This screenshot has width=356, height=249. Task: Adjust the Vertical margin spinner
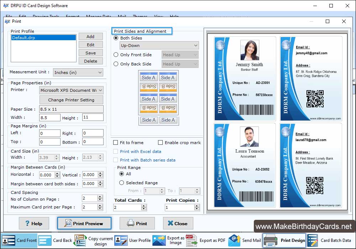[x=100, y=175]
